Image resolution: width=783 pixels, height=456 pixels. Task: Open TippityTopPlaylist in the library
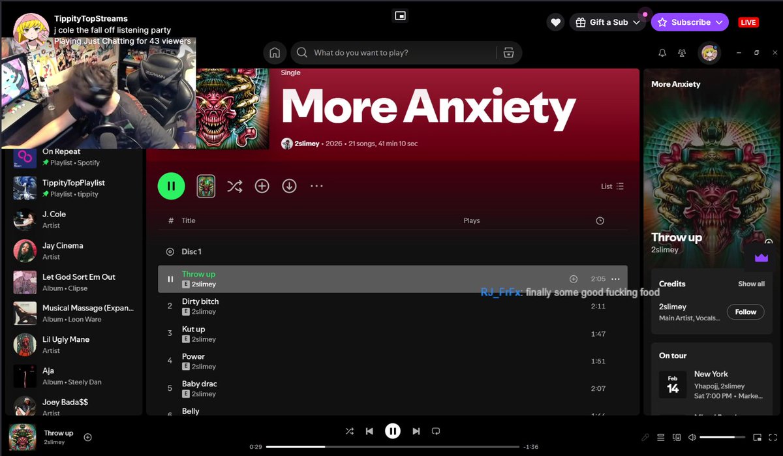coord(74,188)
